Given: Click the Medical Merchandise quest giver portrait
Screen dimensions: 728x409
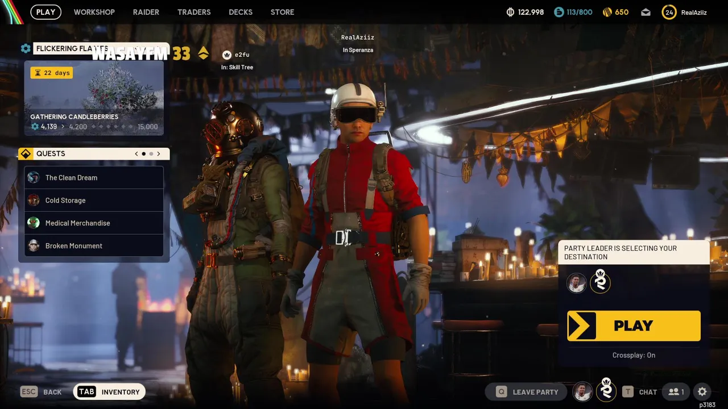Looking at the screenshot, I should tap(34, 223).
